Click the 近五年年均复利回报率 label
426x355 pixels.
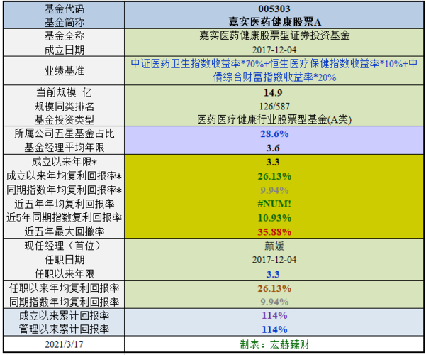[65, 204]
